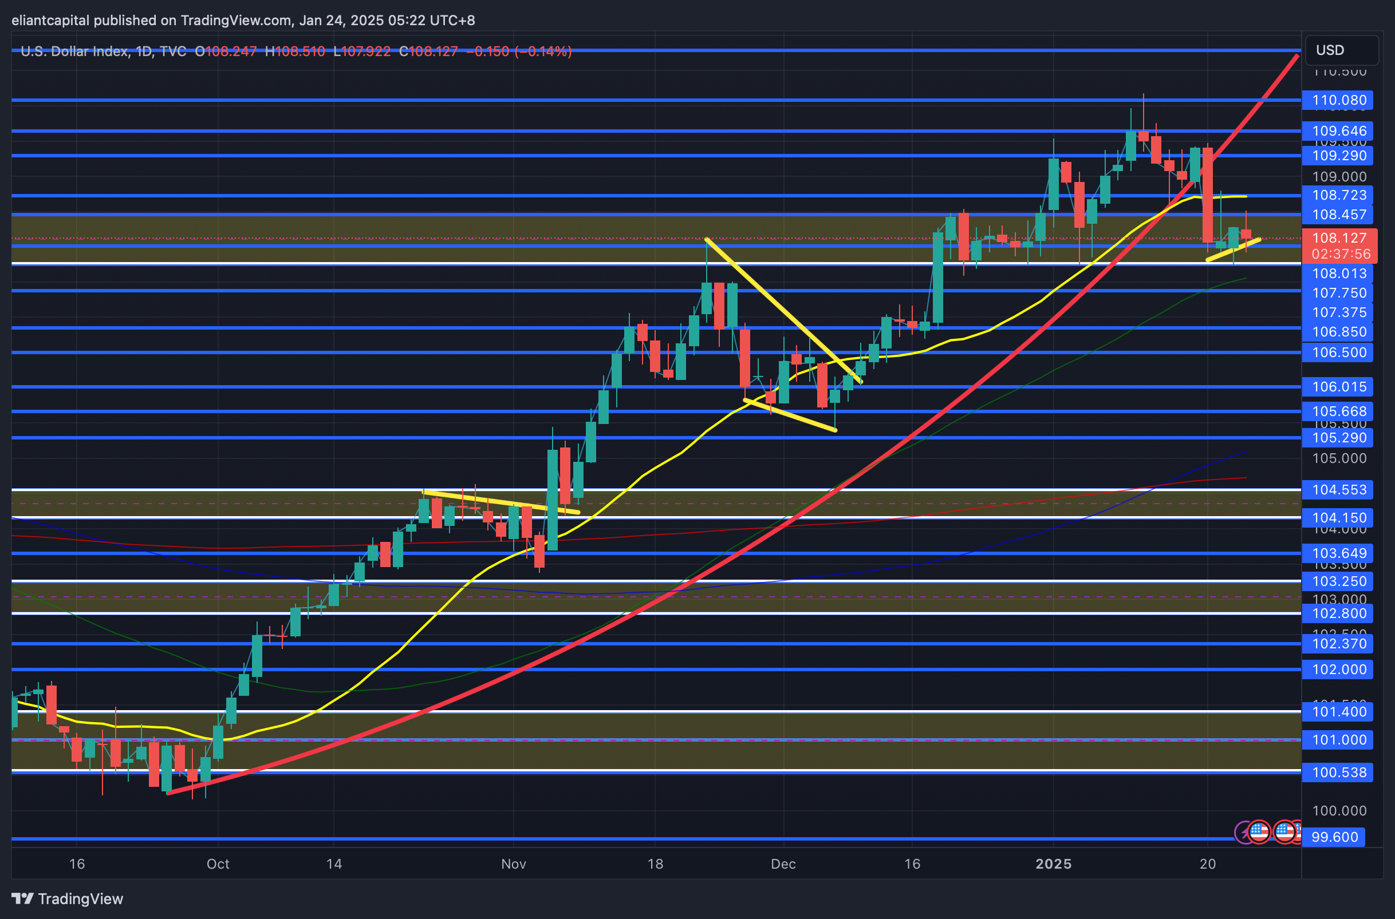Select the 110.080 price level label
1395x919 pixels.
click(x=1339, y=100)
